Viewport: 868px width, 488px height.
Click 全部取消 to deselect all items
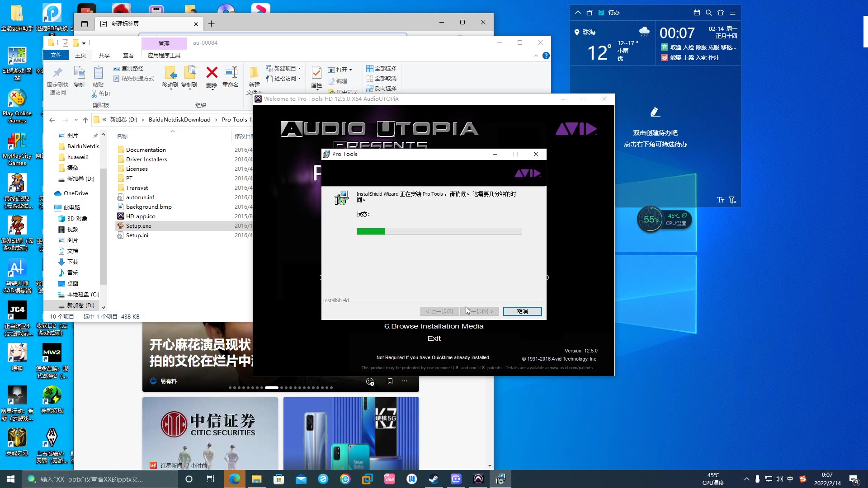click(381, 78)
